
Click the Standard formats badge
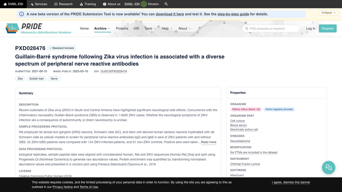[62, 48]
